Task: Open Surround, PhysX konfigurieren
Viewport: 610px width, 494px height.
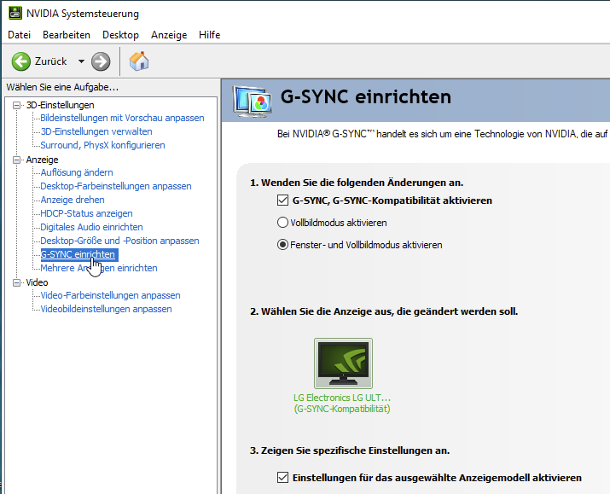Action: click(102, 145)
